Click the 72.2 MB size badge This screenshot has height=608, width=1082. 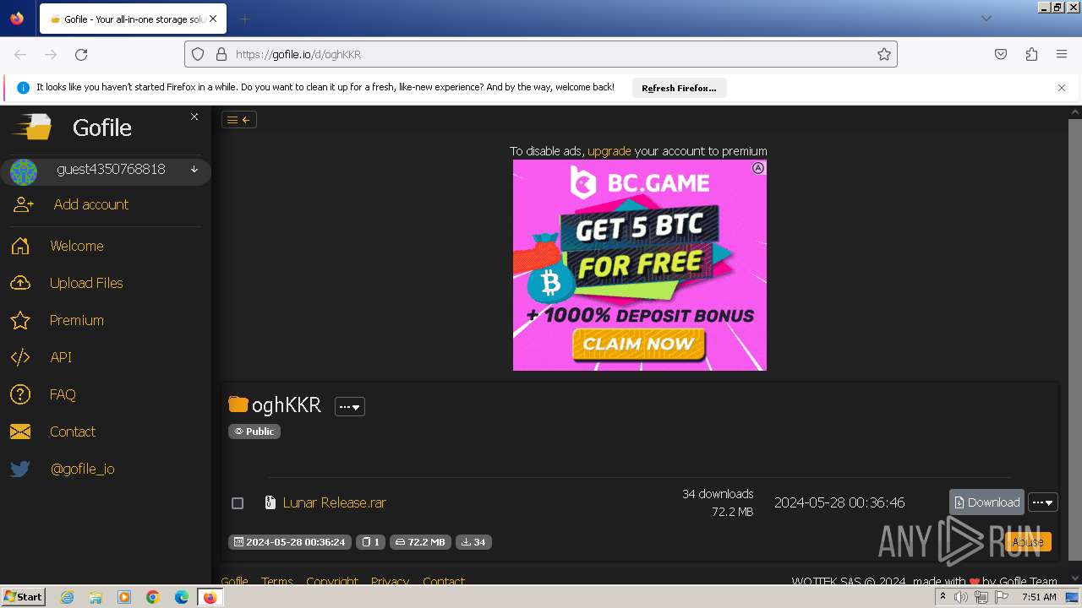click(420, 542)
